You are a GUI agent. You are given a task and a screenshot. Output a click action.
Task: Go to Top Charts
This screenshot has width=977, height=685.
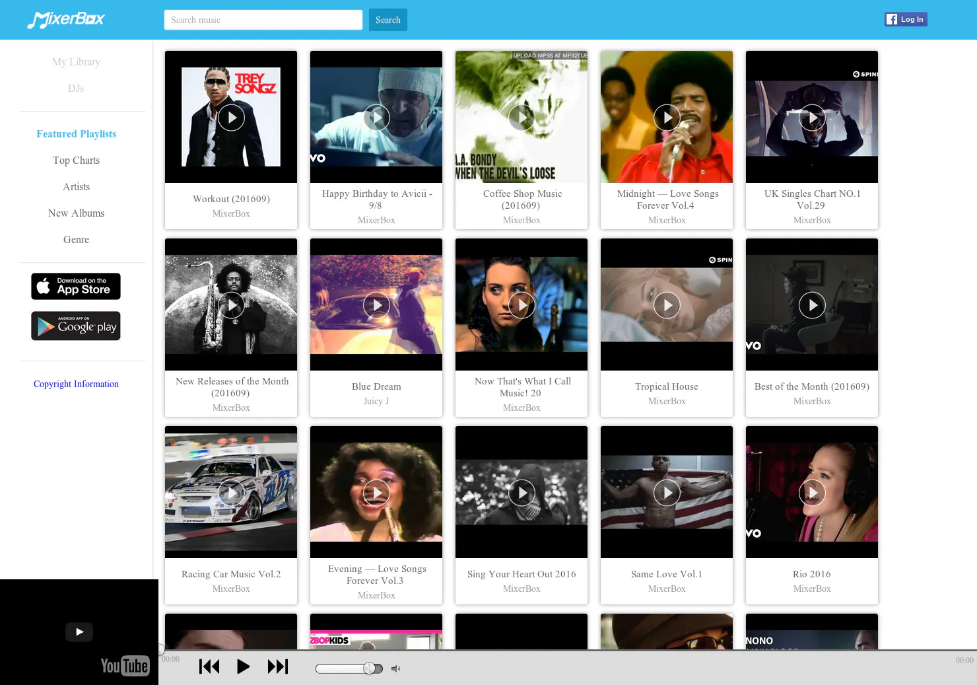[76, 161]
